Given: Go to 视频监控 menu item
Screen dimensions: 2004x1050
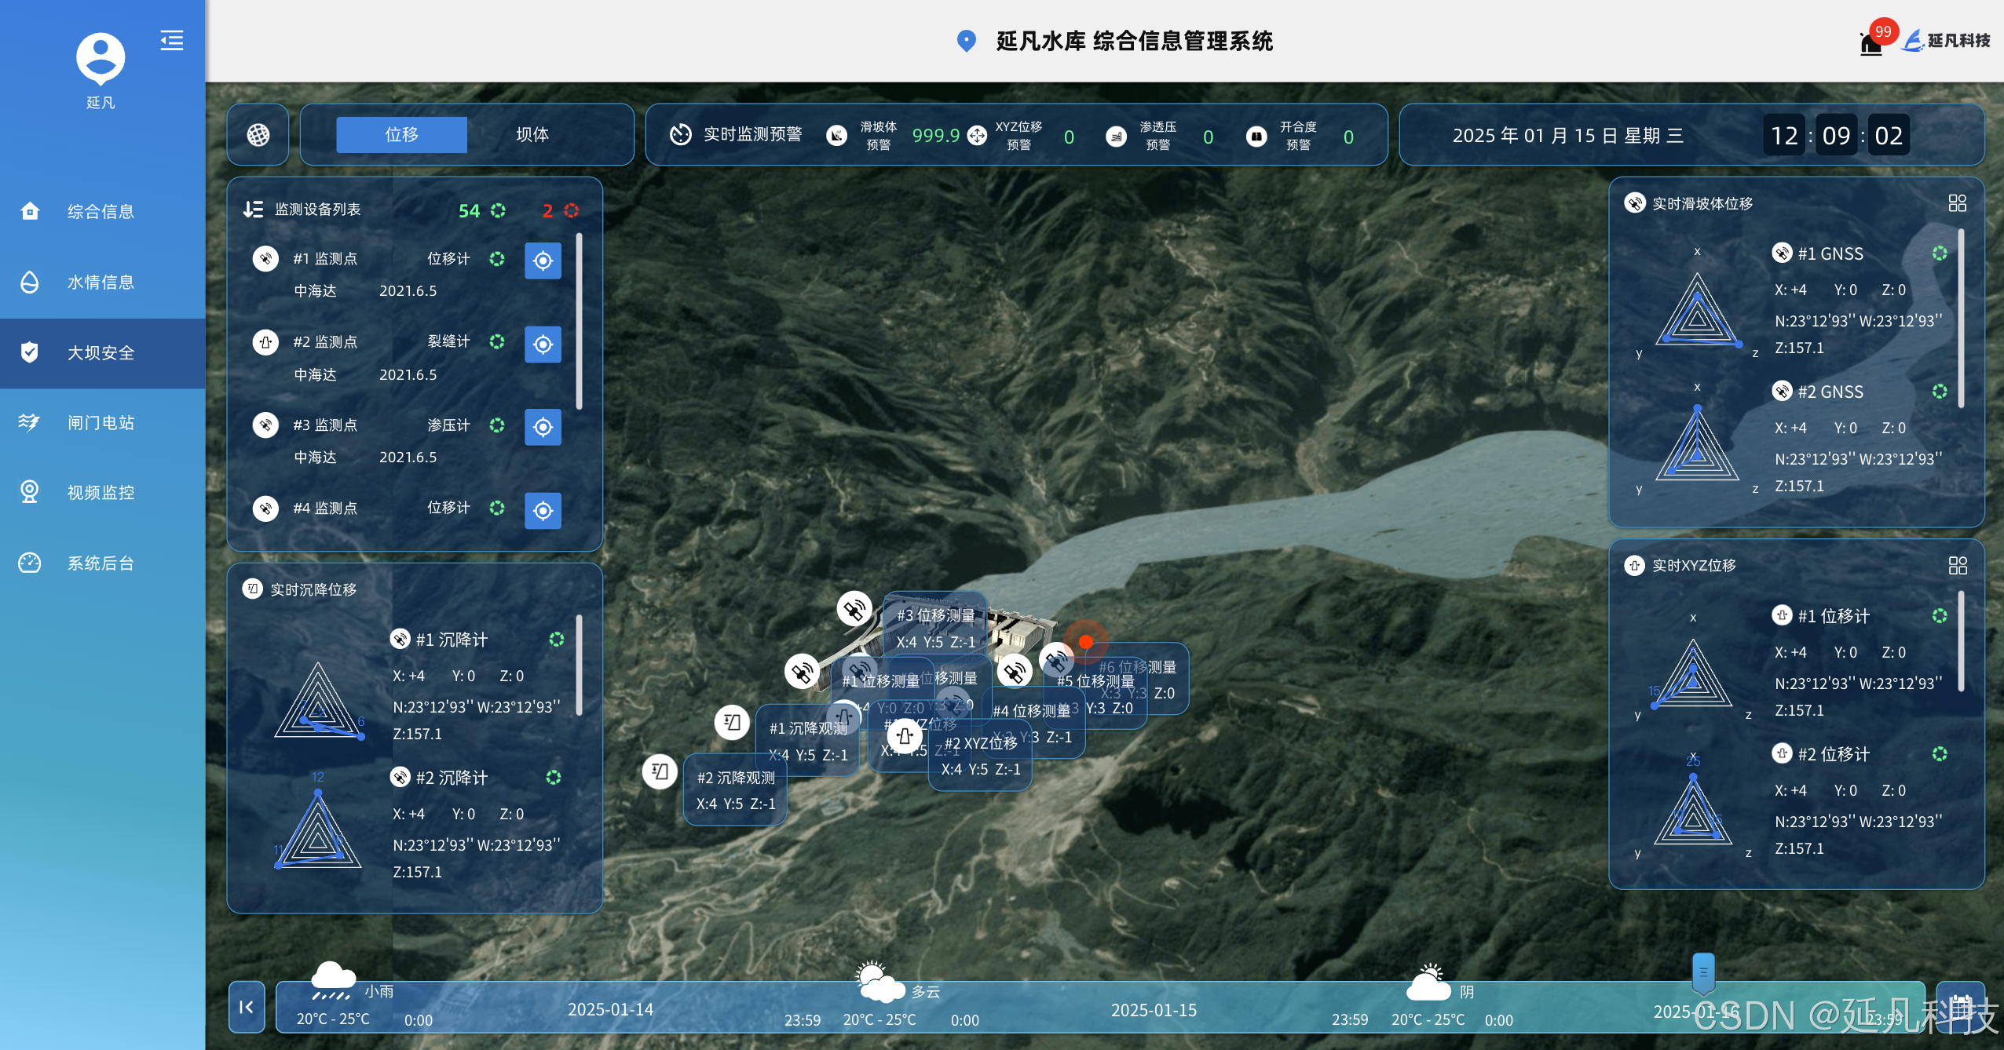Looking at the screenshot, I should tap(101, 492).
